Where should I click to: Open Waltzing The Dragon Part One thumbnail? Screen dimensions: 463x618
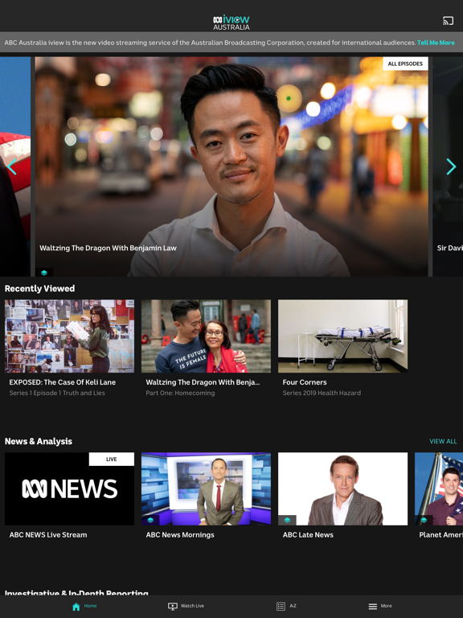(x=206, y=336)
